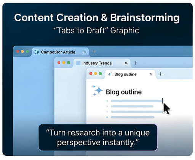Close the Competitor Article tab
This screenshot has height=160, width=195.
(85, 52)
